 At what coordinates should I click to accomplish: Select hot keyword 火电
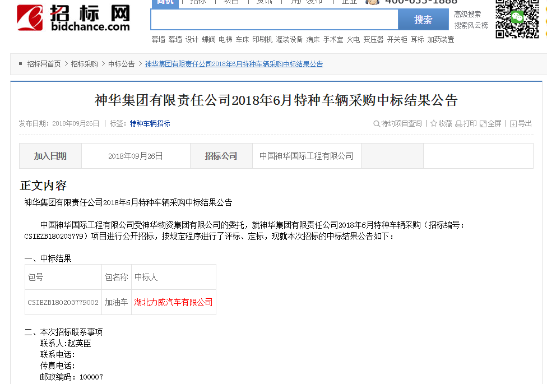pos(353,39)
